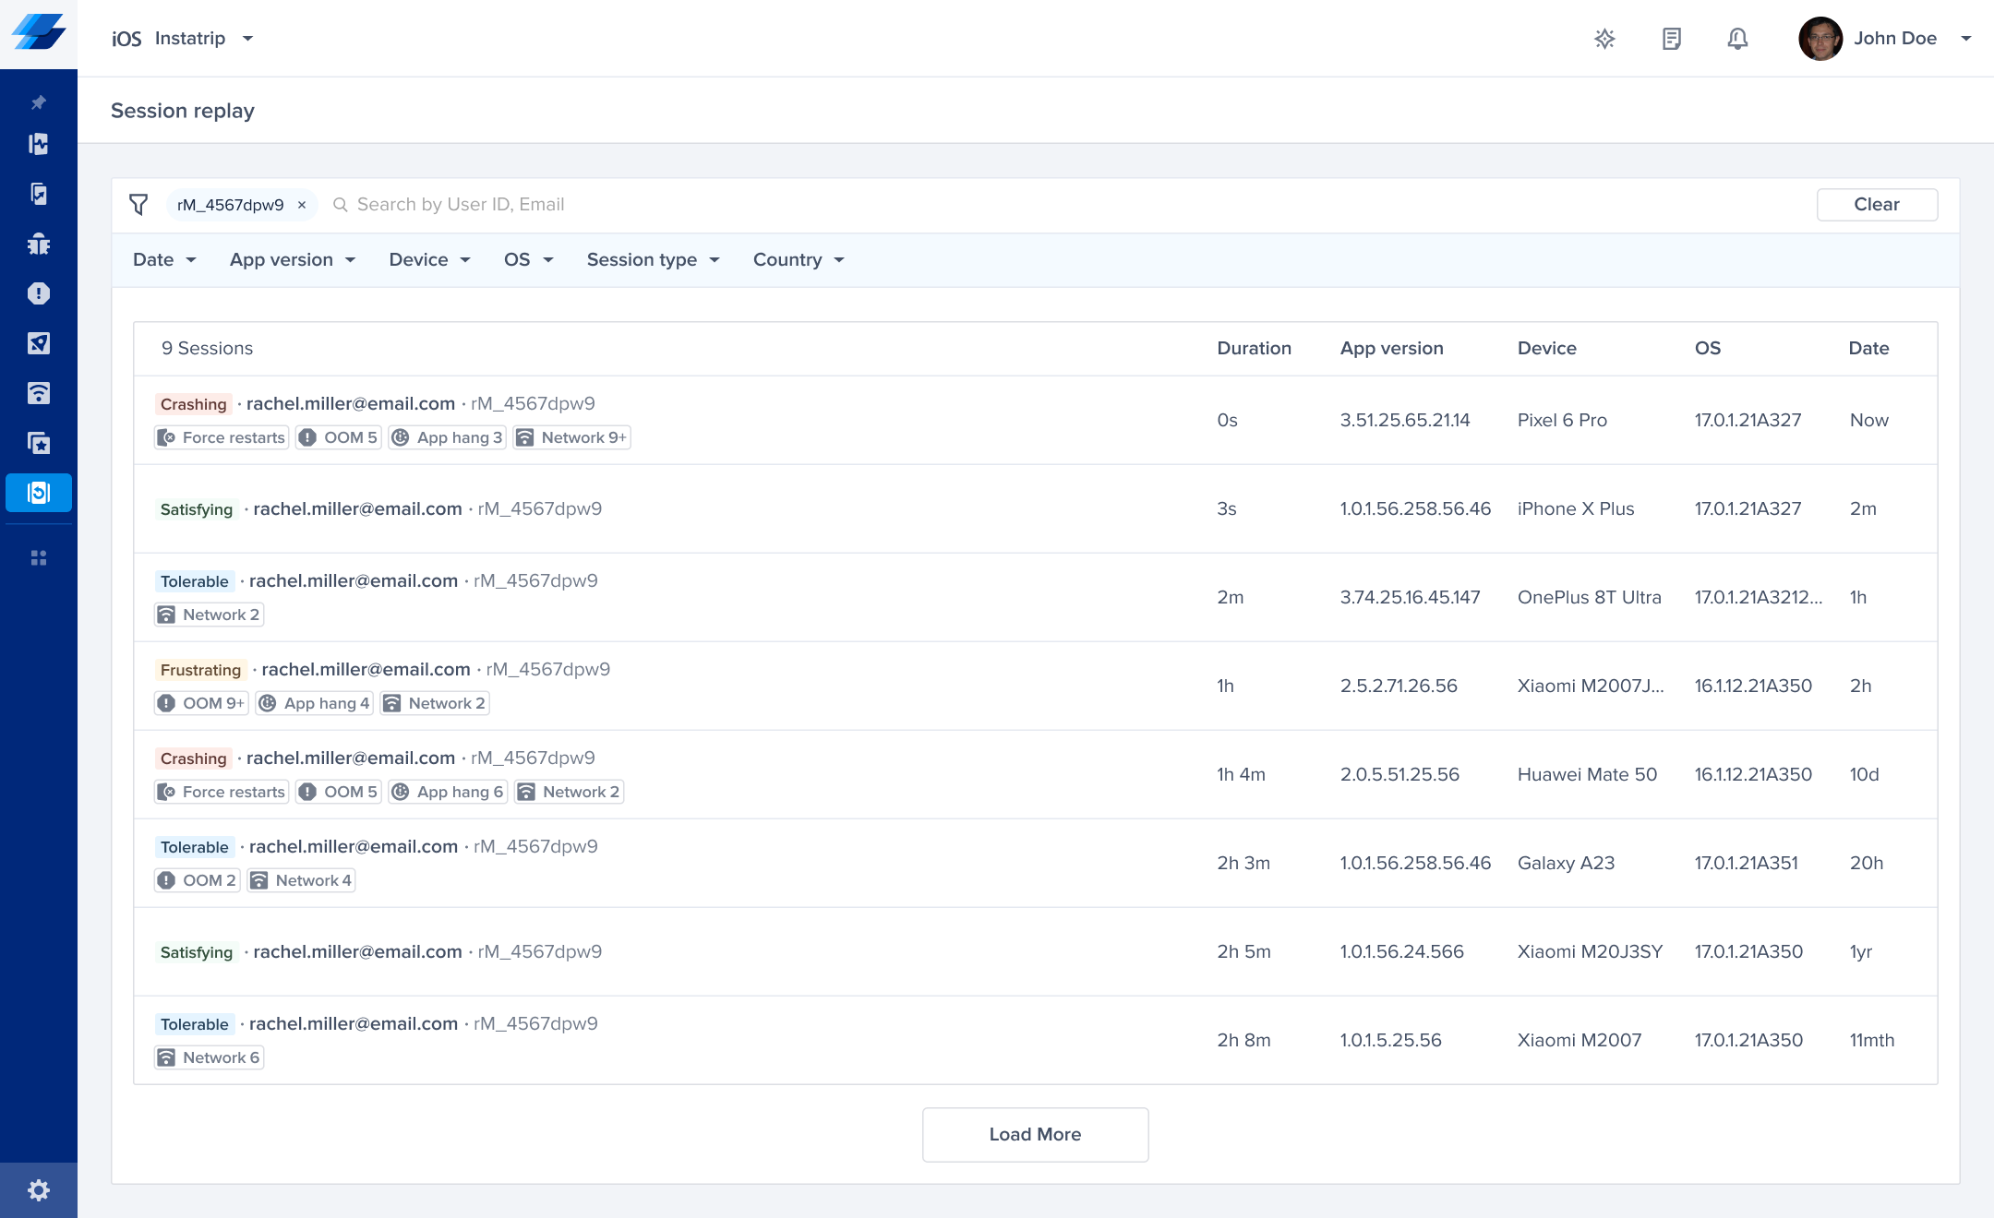Click the documentation page icon in header
This screenshot has width=1994, height=1218.
click(1671, 39)
